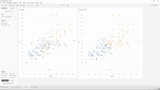
Task: Open the Clear Sheet dropdown arrow
Action: coord(25,5)
